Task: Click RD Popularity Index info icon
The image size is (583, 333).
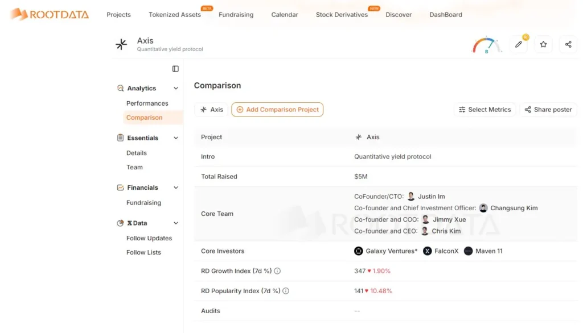Action: pyautogui.click(x=286, y=291)
